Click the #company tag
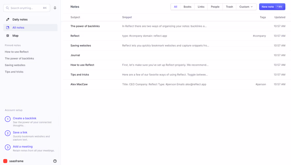This screenshot has height=165, width=291. click(259, 36)
